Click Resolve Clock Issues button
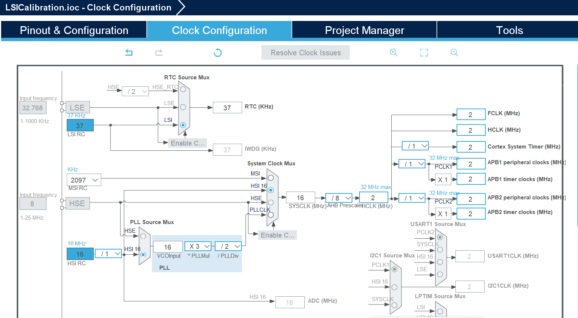578x318 pixels. click(305, 53)
